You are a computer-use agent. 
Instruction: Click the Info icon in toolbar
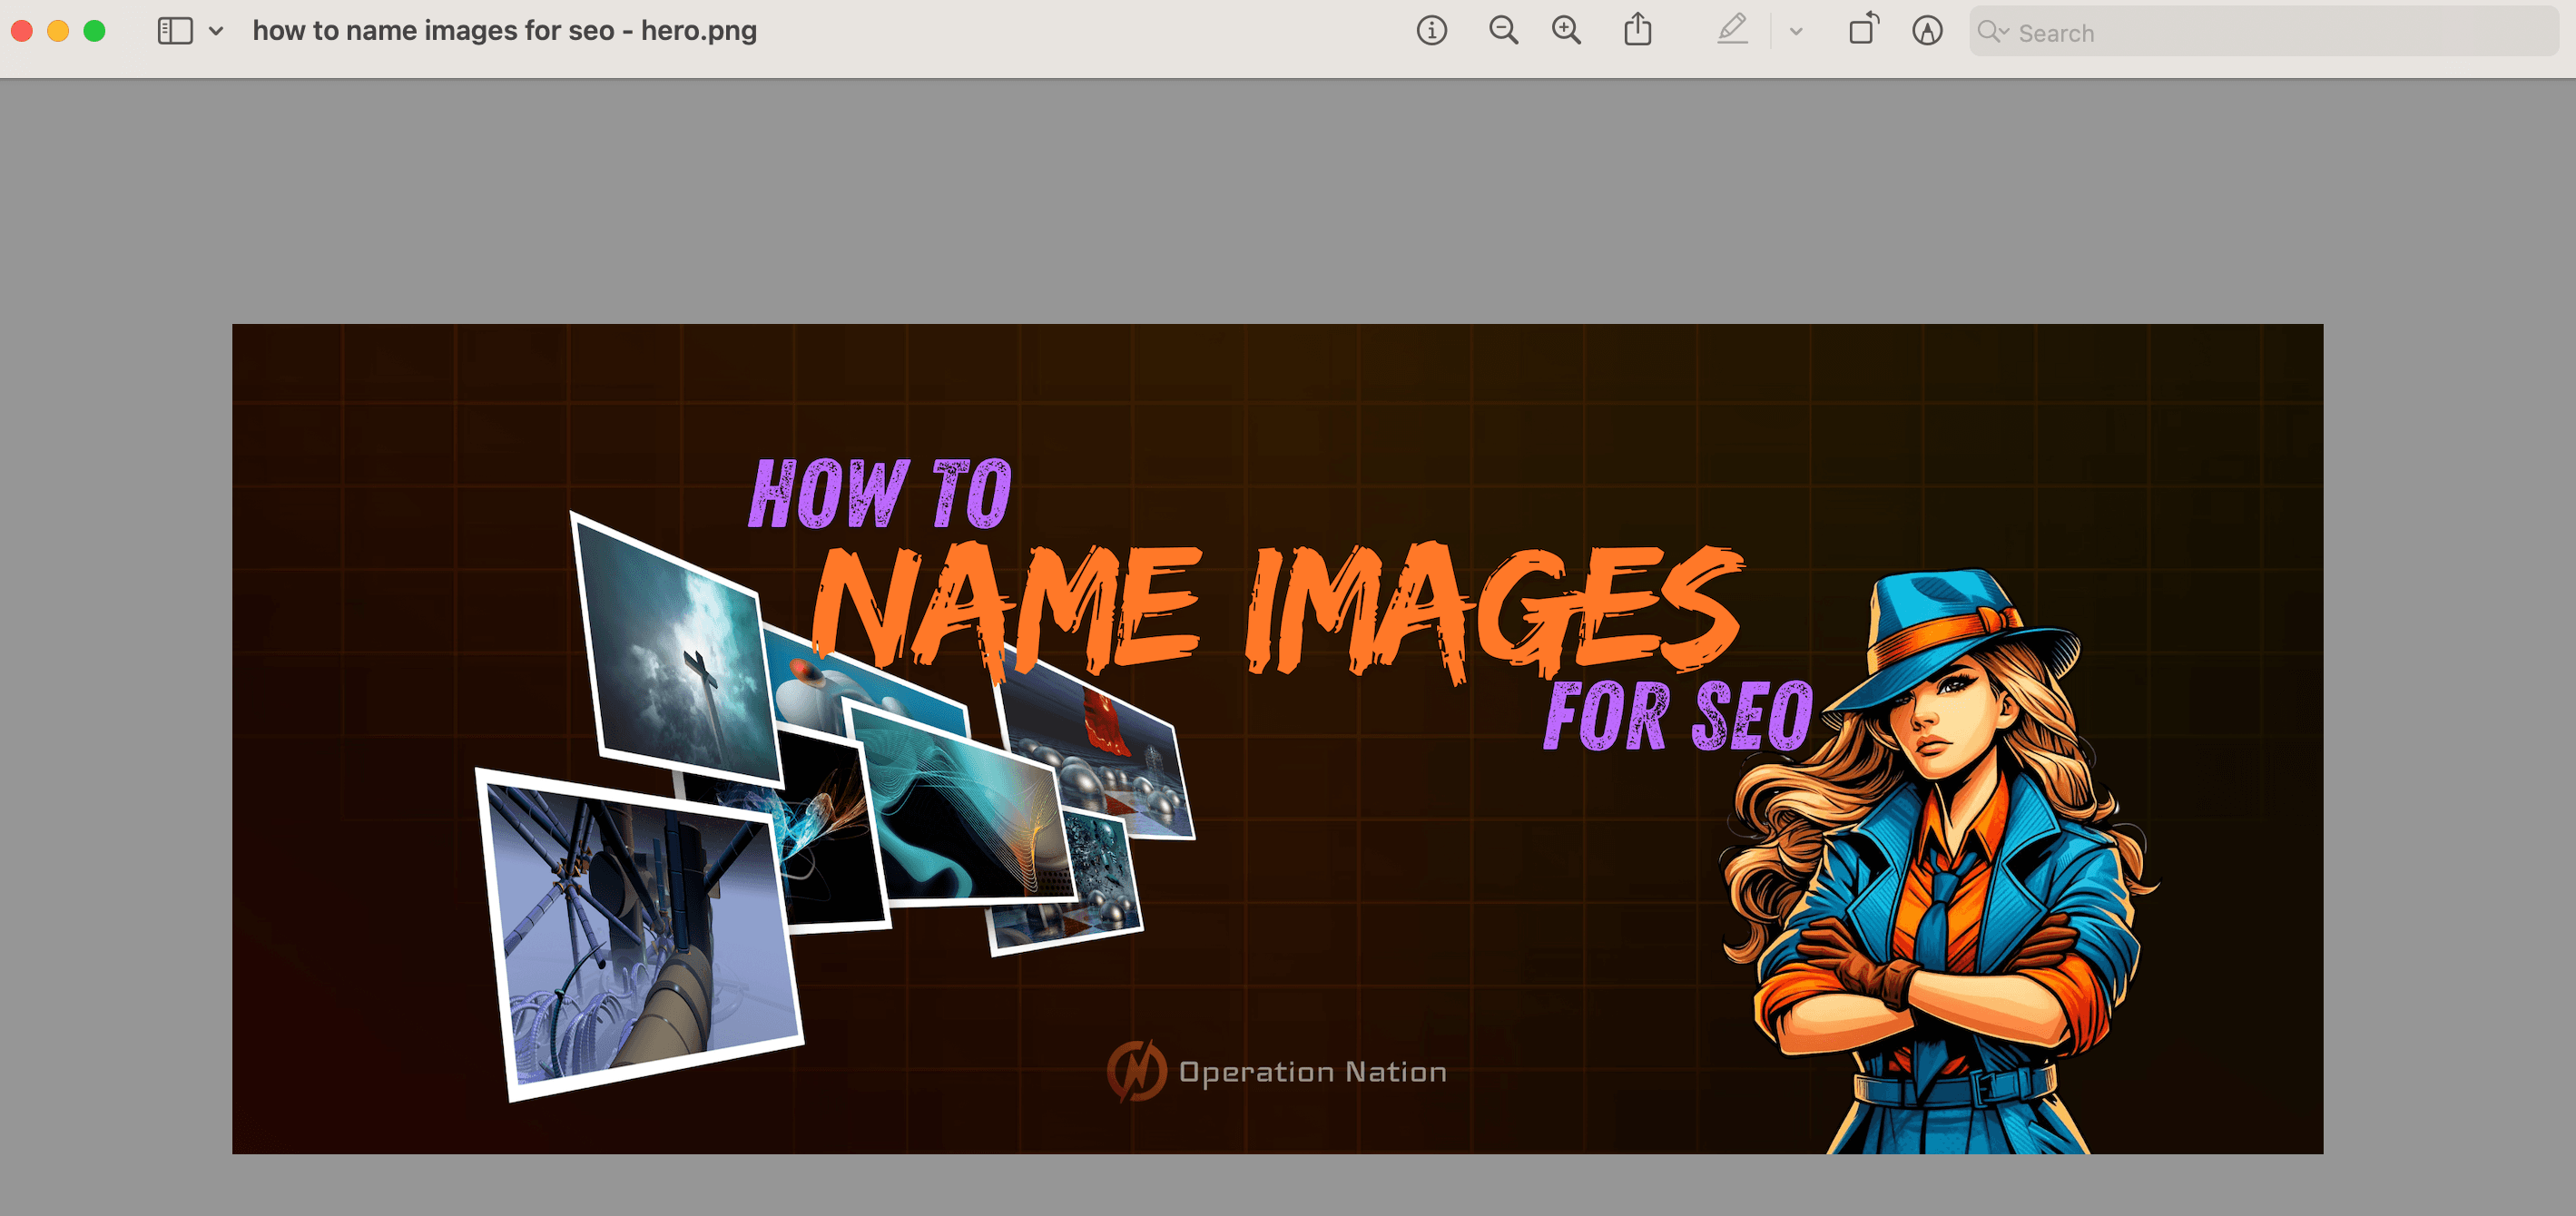pyautogui.click(x=1432, y=33)
